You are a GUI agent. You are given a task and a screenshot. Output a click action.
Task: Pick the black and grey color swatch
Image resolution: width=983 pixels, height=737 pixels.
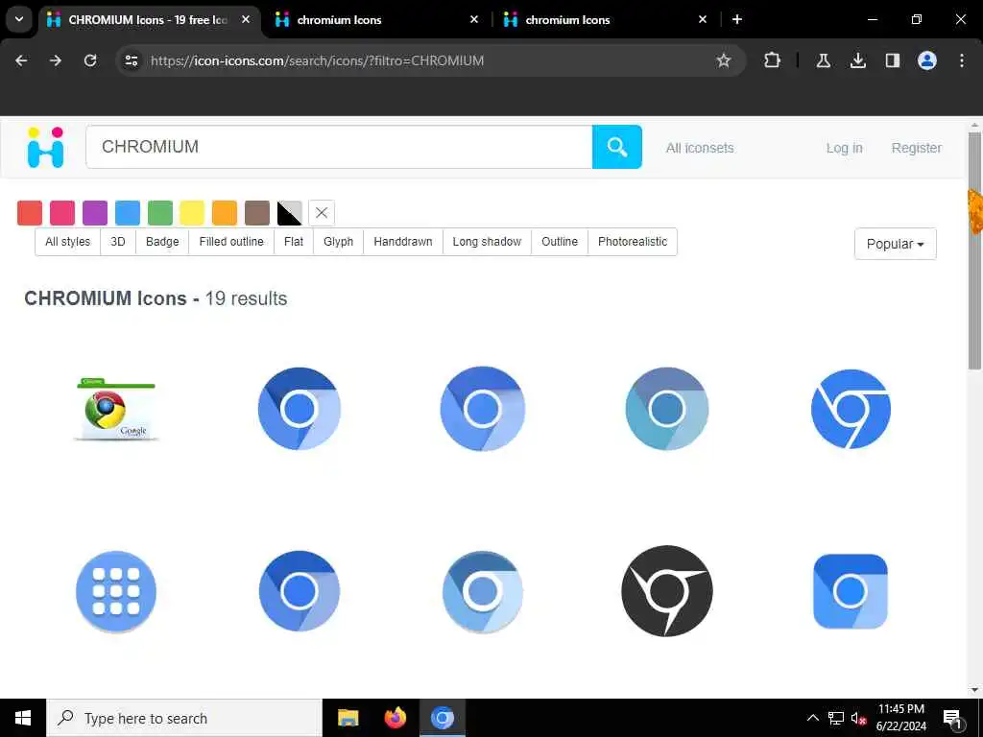click(290, 213)
